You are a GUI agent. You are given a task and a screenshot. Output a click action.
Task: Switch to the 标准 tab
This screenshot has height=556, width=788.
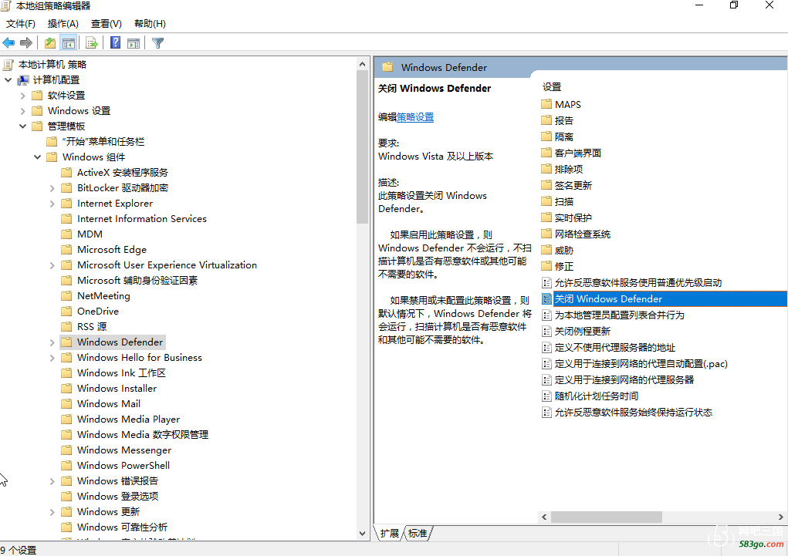(x=418, y=533)
